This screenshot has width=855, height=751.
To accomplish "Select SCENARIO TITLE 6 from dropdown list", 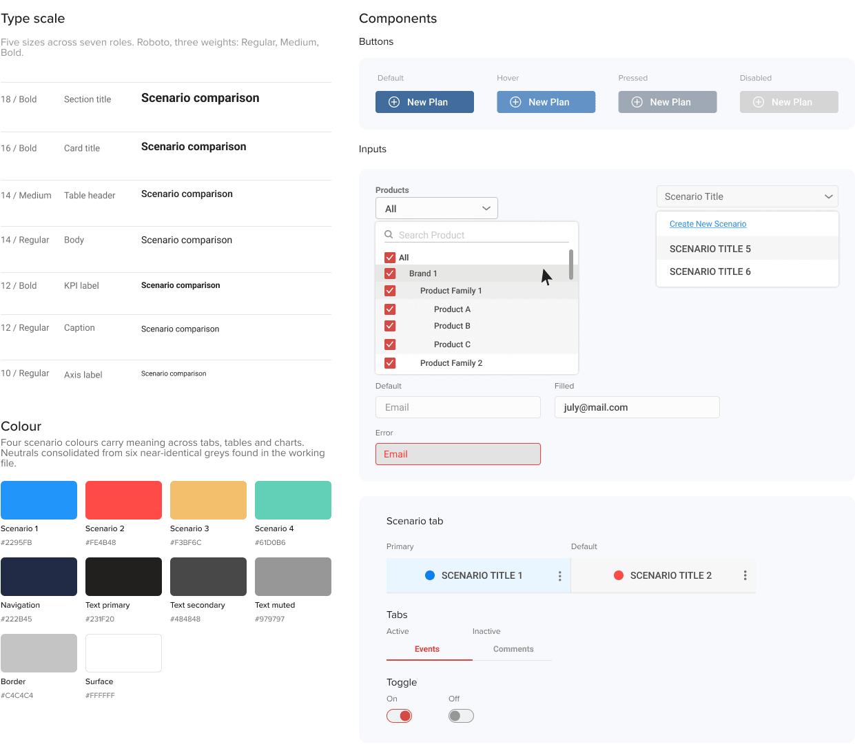I will pyautogui.click(x=748, y=271).
